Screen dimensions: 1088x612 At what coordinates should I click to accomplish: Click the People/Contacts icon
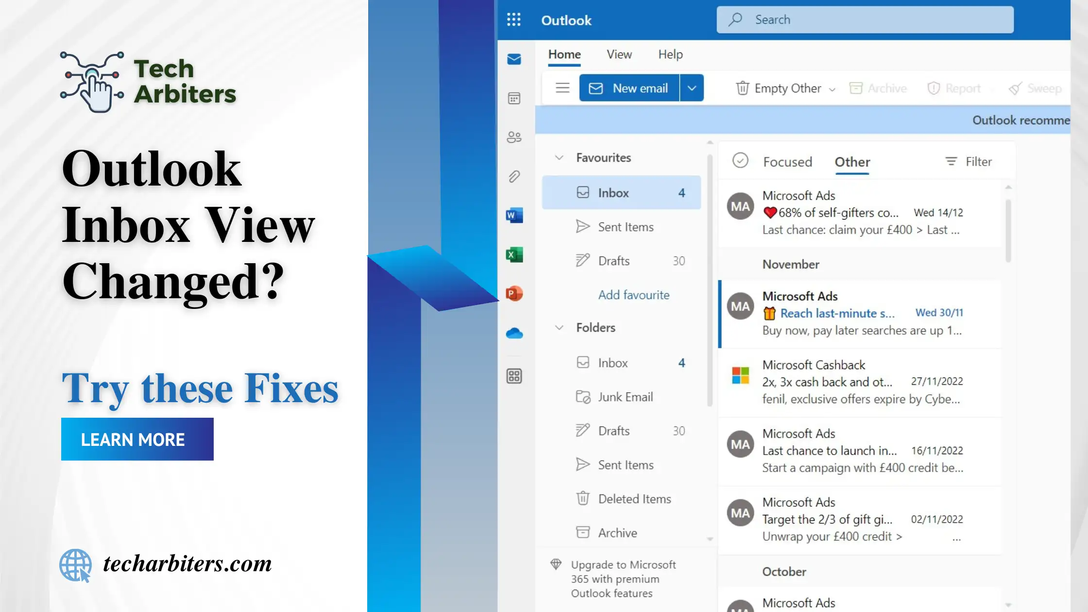pyautogui.click(x=515, y=137)
